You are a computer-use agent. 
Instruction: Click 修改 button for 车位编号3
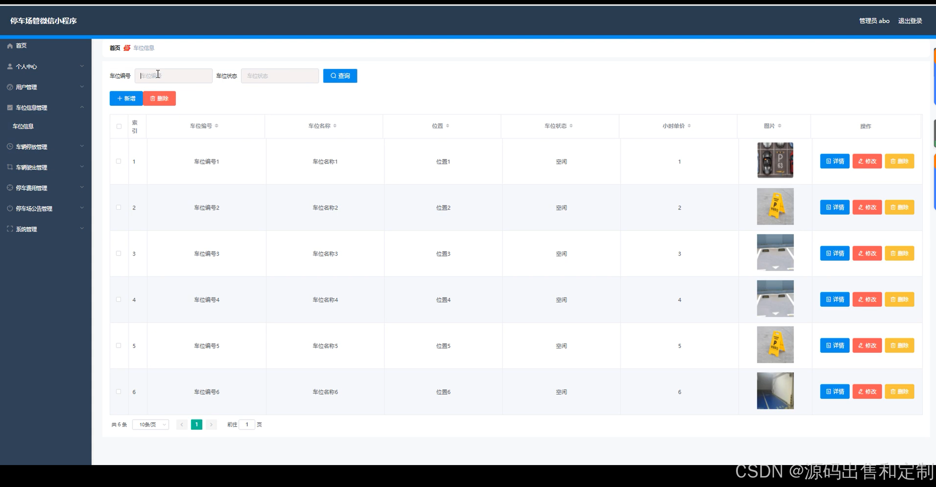click(x=867, y=253)
